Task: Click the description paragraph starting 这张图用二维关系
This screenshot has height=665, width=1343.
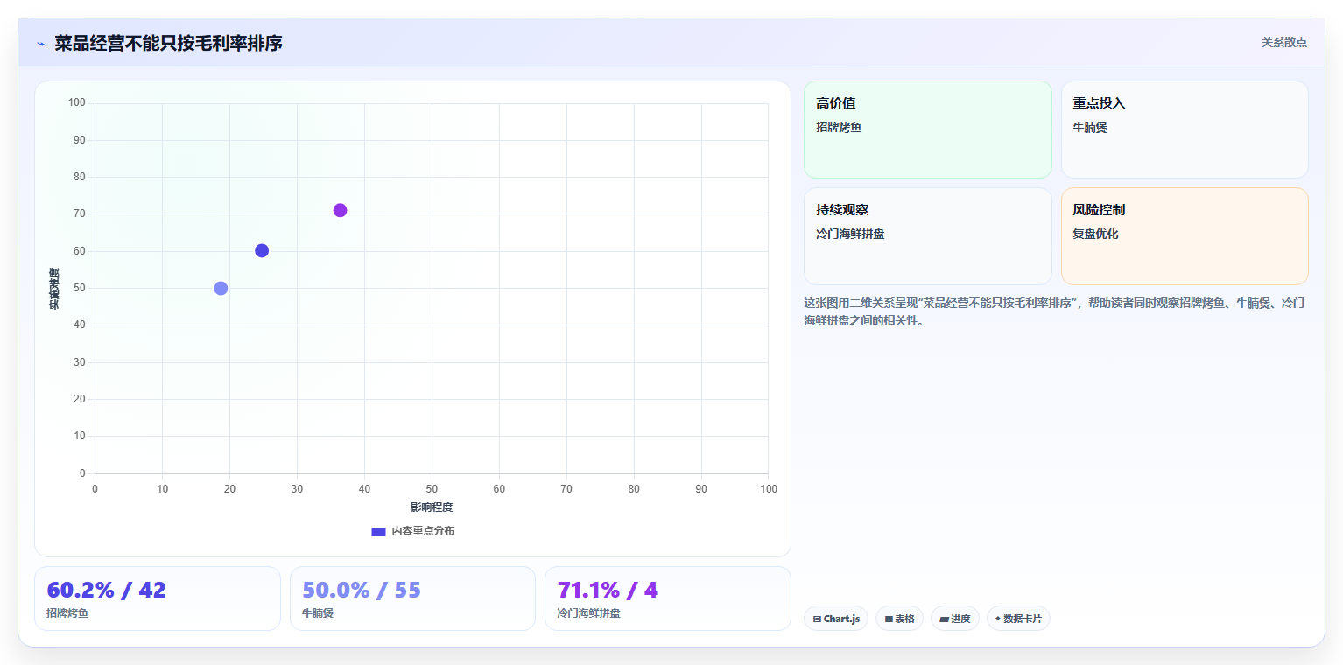Action: (x=1055, y=311)
